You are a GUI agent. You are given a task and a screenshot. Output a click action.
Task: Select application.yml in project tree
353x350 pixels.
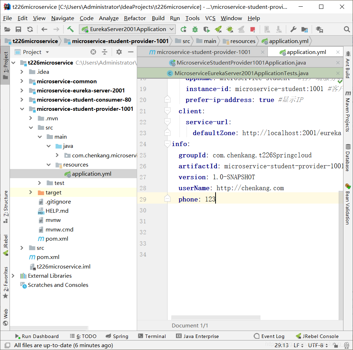tap(73, 174)
